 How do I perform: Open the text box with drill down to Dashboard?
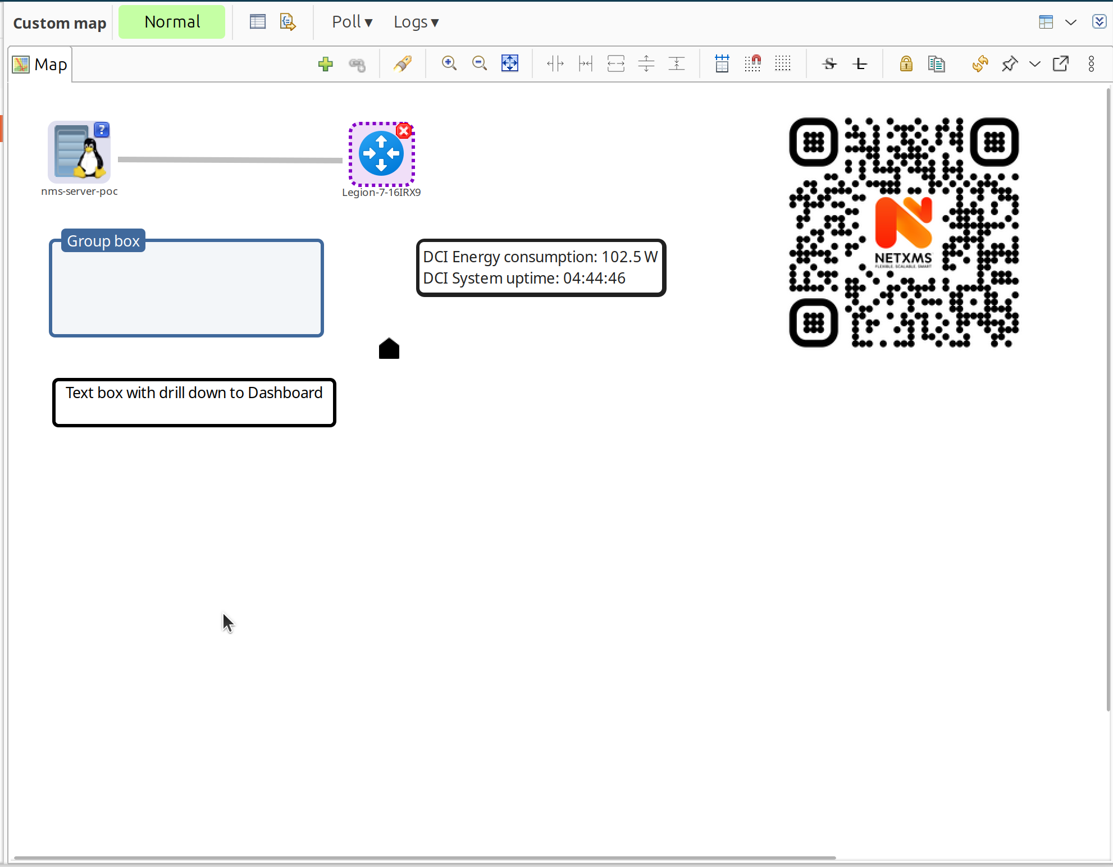point(193,402)
